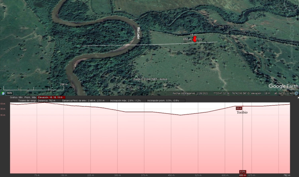
Task: Click the move joystick navigation ring
Action: [292, 18]
